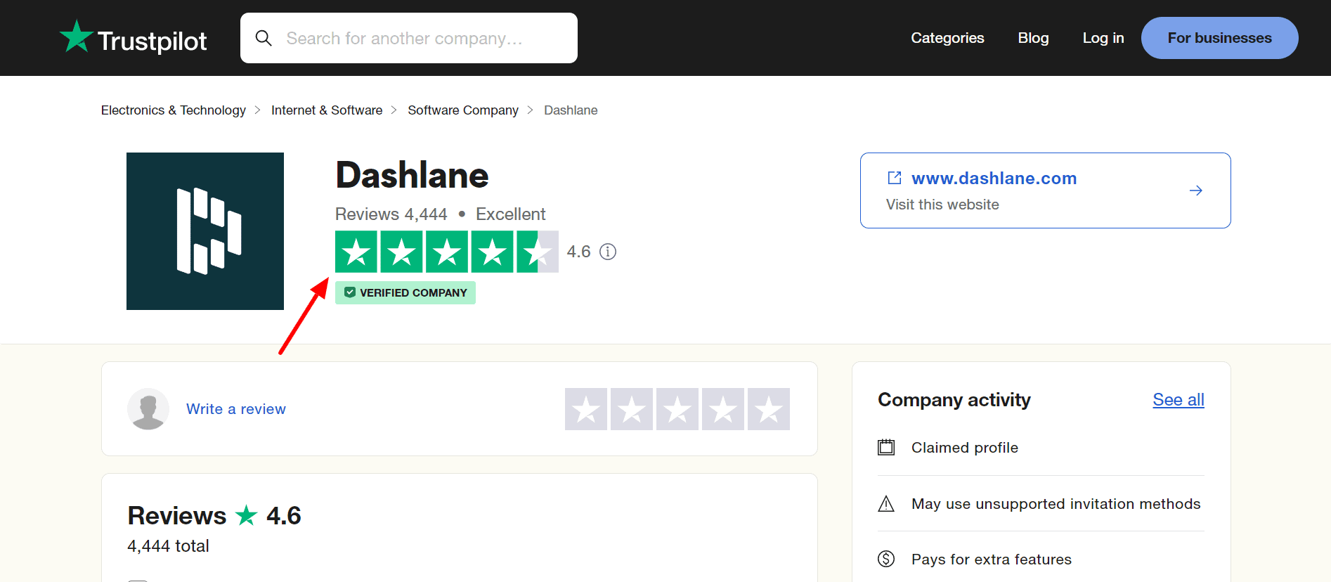1331x582 pixels.
Task: Click the Trustpilot logo
Action: pos(134,38)
